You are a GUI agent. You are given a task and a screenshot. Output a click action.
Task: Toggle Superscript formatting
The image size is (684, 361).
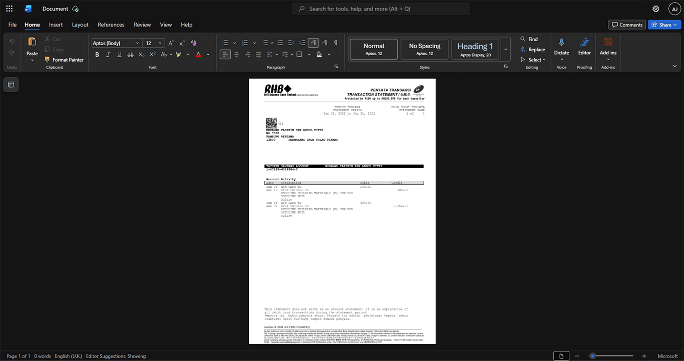152,54
